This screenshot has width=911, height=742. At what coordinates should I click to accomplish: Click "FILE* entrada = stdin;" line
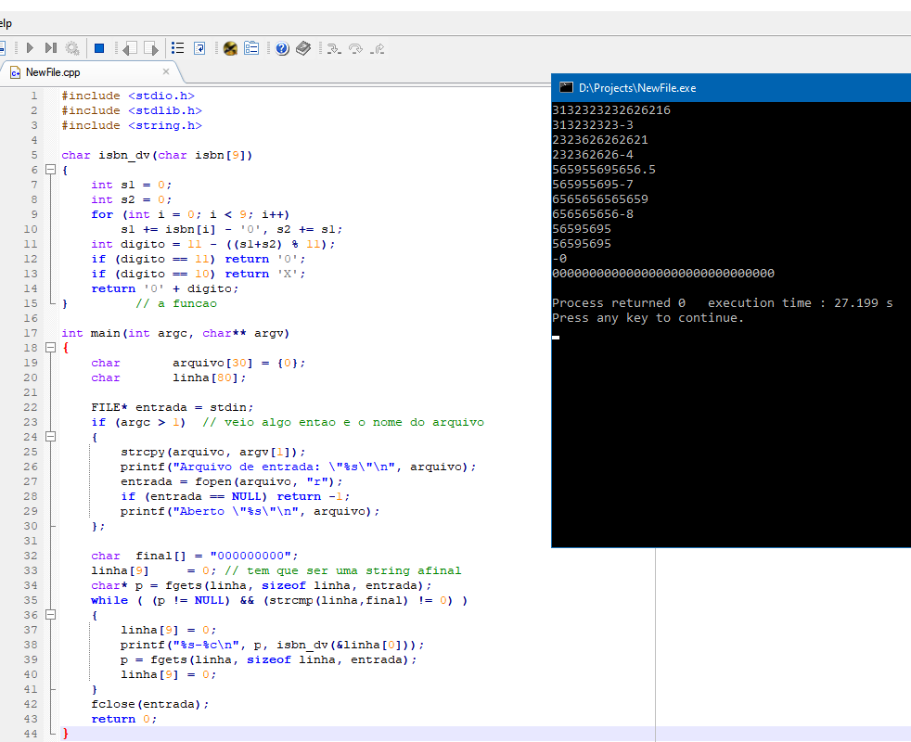pyautogui.click(x=173, y=407)
